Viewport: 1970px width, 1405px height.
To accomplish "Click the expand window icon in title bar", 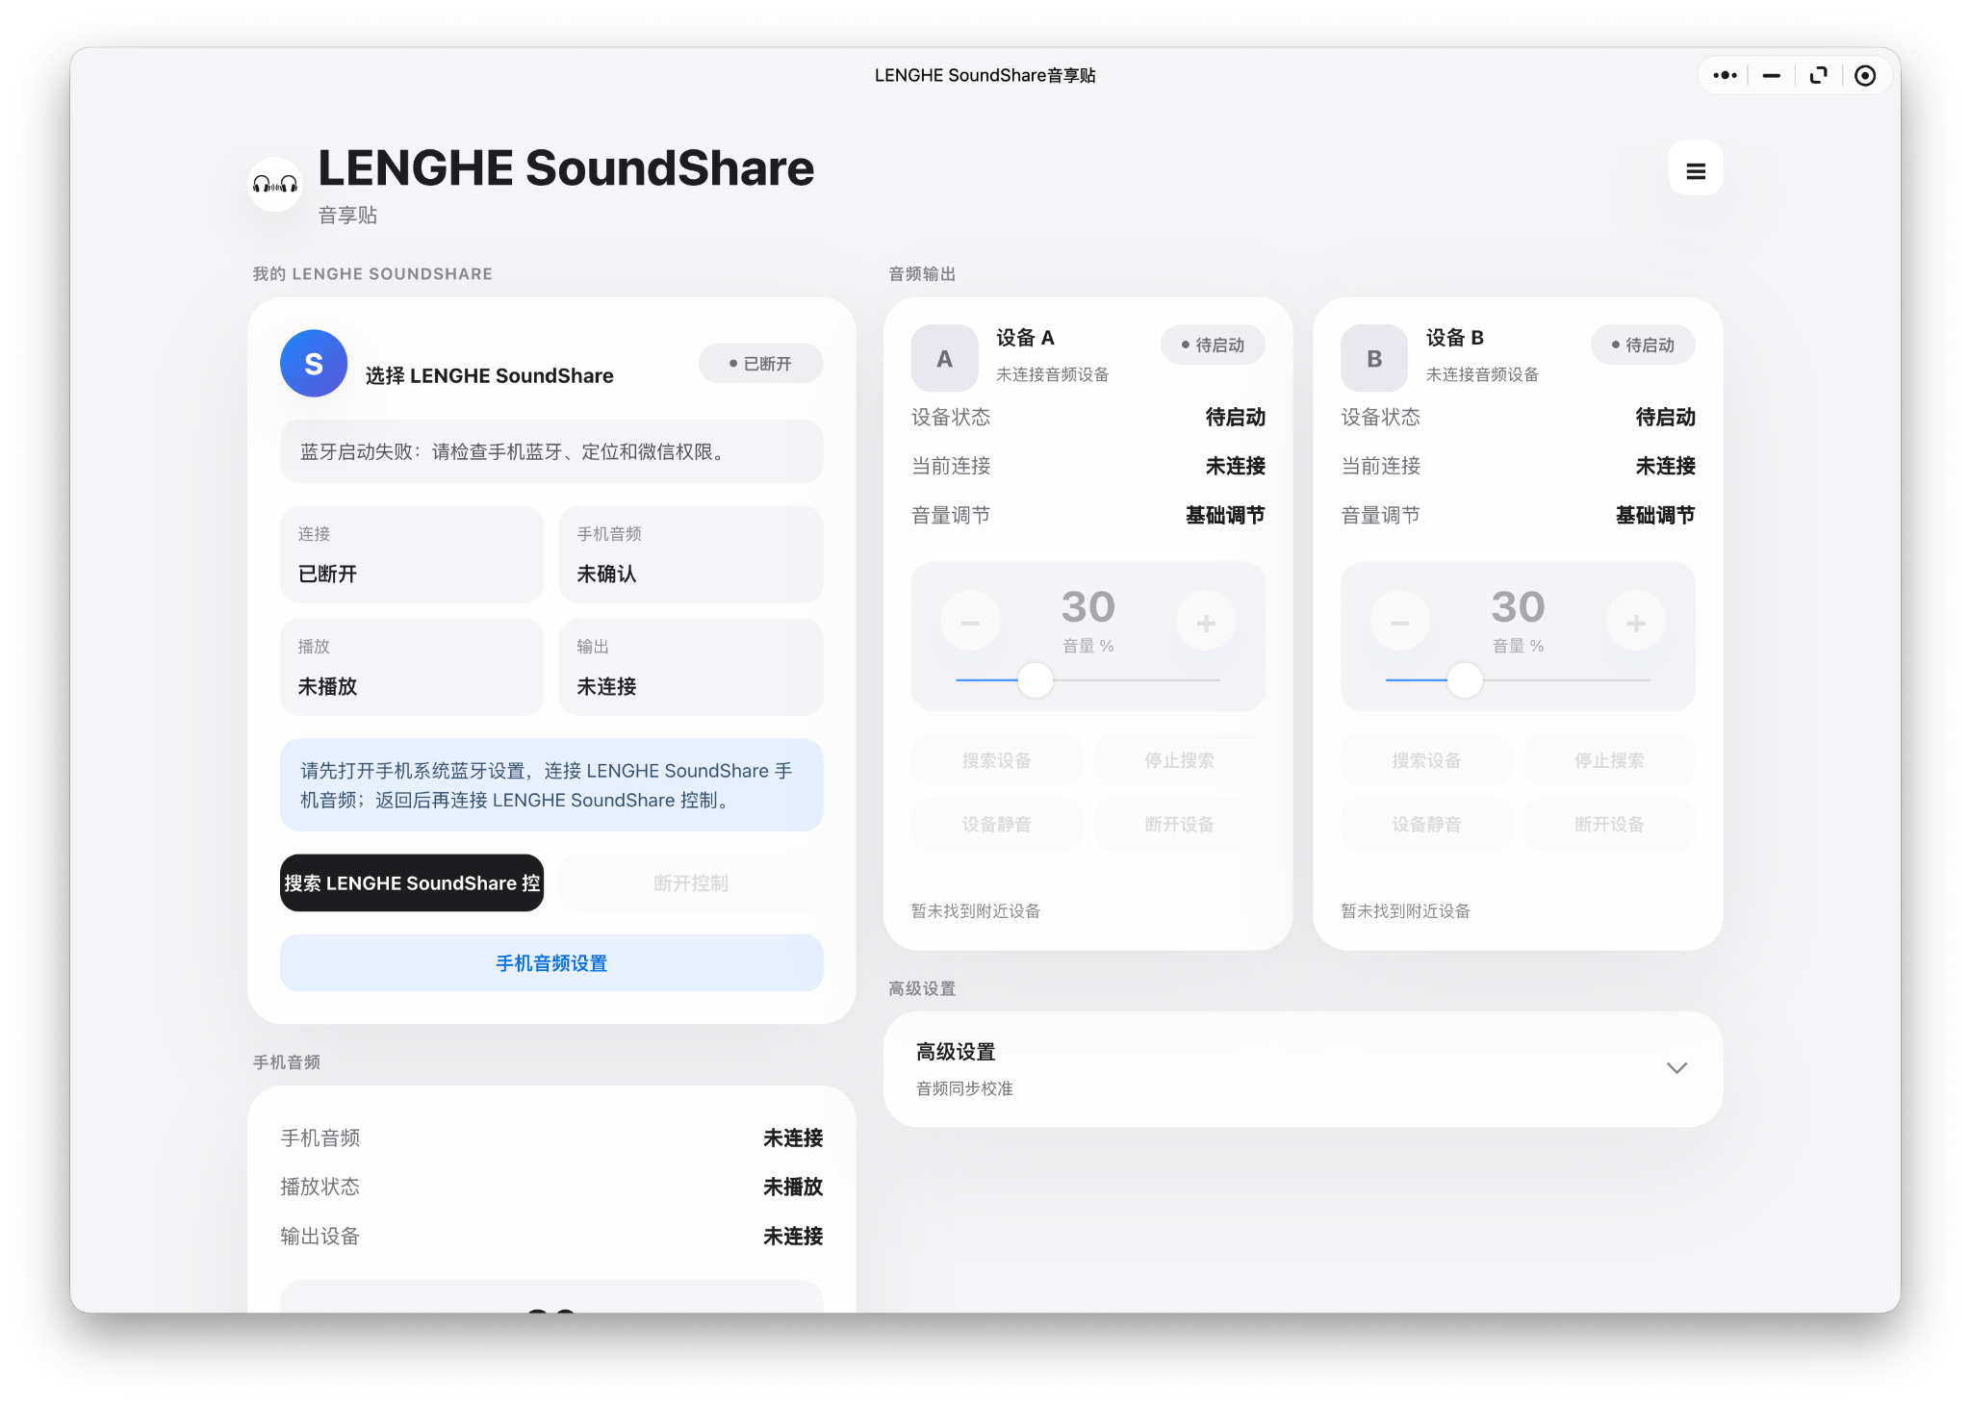I will point(1818,75).
